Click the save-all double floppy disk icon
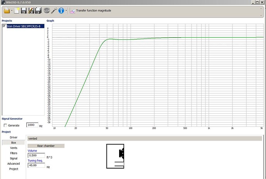The height and width of the screenshot is (179, 266). pos(38,10)
